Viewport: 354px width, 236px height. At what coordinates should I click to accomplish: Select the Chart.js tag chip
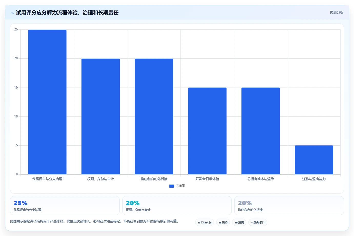tap(205, 222)
